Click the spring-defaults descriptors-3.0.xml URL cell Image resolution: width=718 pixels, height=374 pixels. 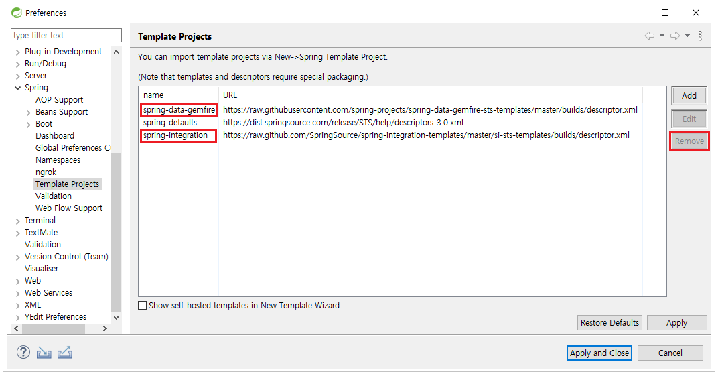pyautogui.click(x=343, y=123)
